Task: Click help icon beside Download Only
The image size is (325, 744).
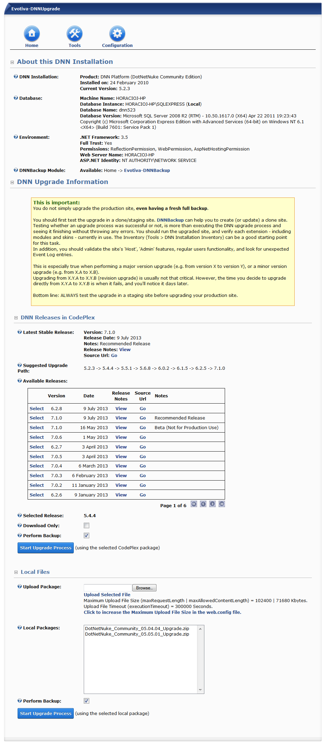Action: 20,525
